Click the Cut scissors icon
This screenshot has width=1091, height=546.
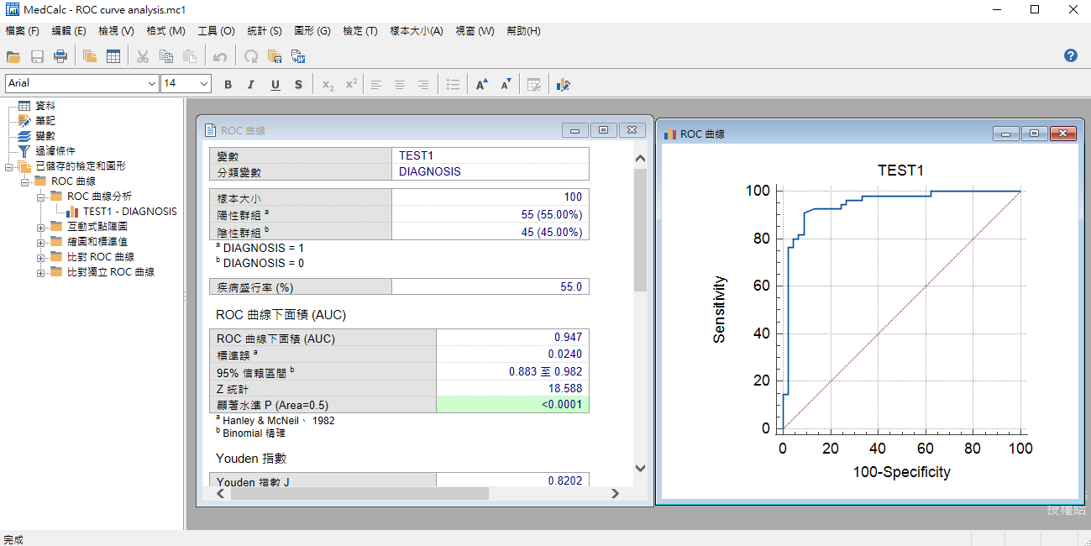click(143, 56)
